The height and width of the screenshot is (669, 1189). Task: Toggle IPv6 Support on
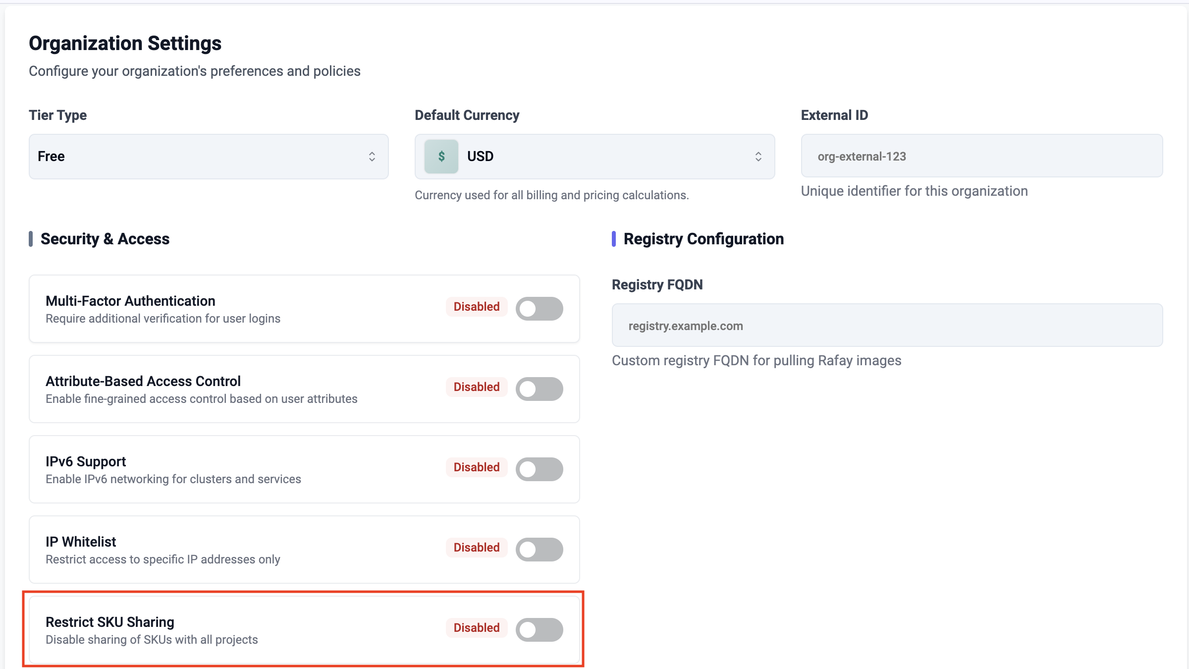pos(539,469)
